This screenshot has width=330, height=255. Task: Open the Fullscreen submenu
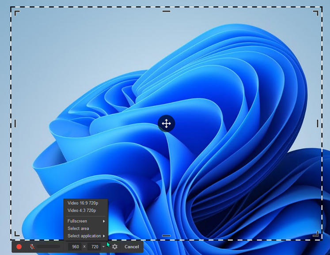click(86, 221)
